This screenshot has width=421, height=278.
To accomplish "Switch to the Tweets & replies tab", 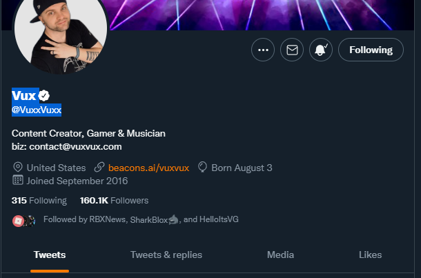I will click(166, 255).
